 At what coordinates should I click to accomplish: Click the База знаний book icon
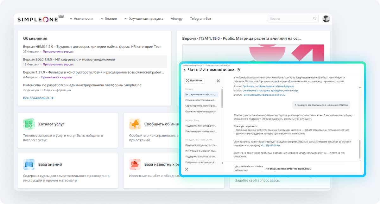[x=29, y=164]
